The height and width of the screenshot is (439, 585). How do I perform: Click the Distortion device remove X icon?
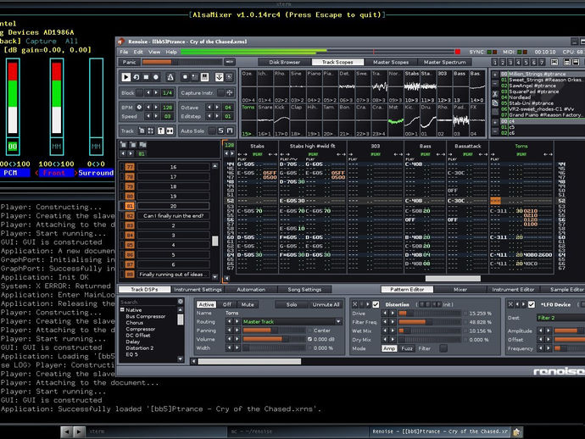coord(354,304)
